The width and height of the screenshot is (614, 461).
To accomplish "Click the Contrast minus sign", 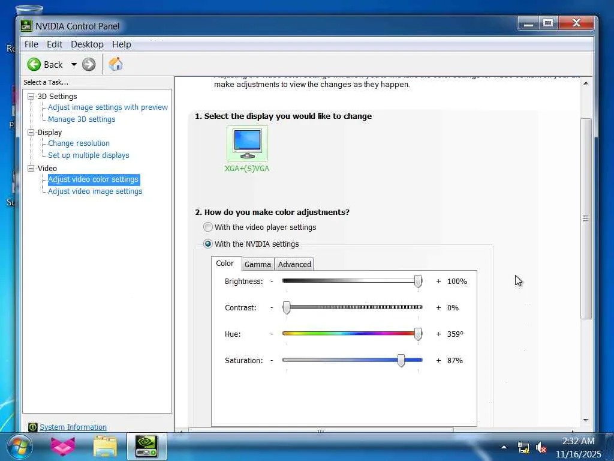I will (x=272, y=307).
